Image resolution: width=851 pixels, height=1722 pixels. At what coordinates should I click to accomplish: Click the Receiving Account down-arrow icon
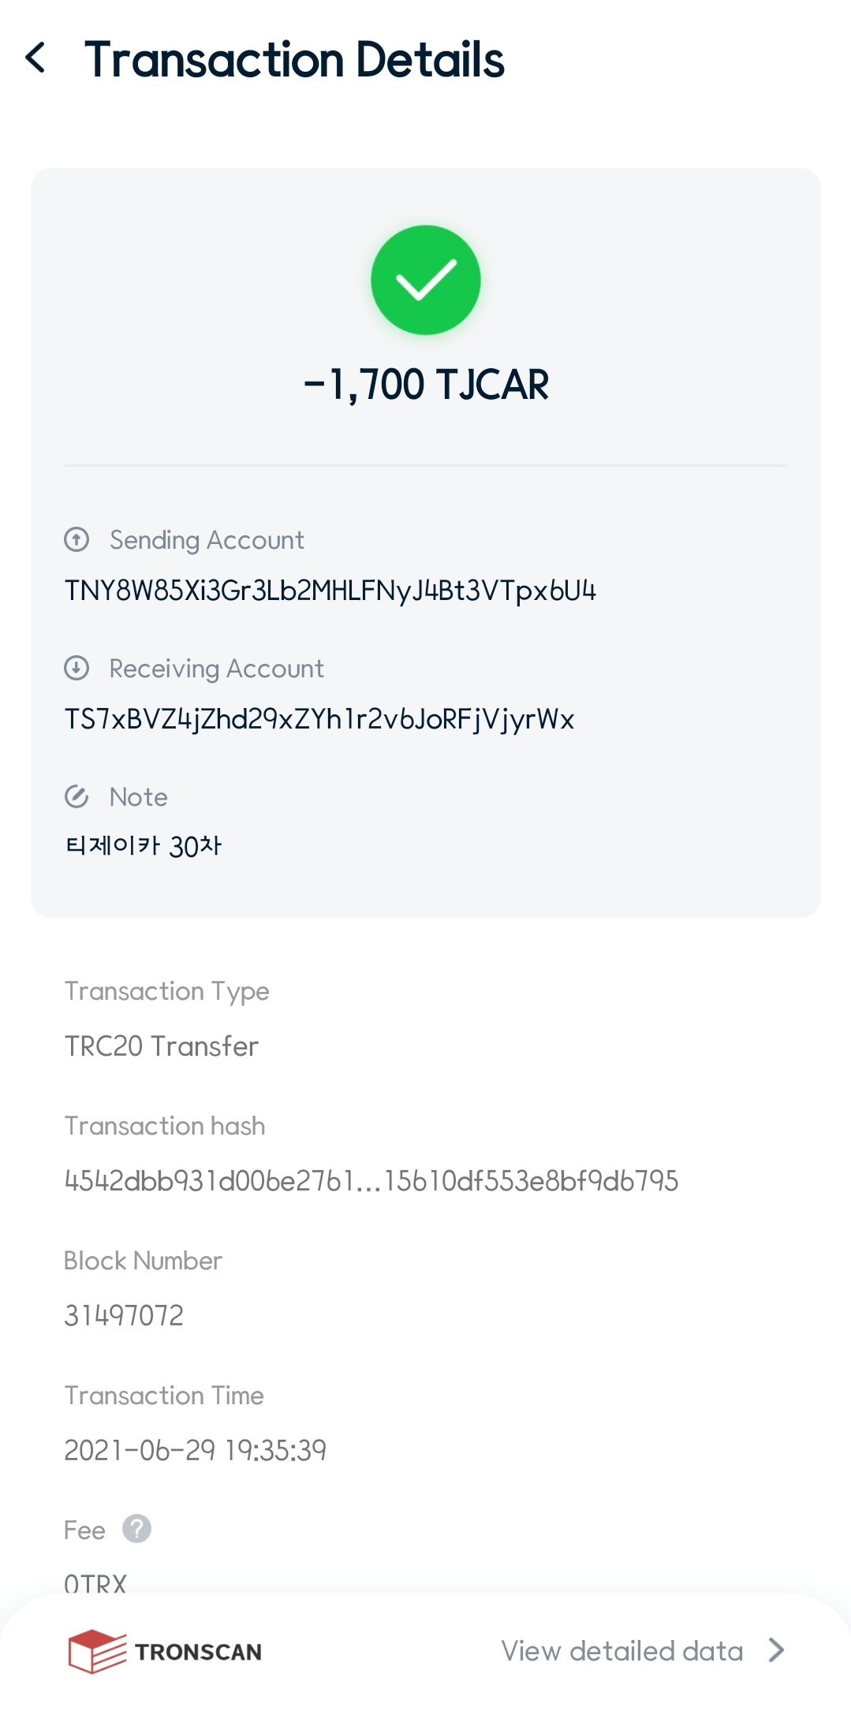click(77, 669)
